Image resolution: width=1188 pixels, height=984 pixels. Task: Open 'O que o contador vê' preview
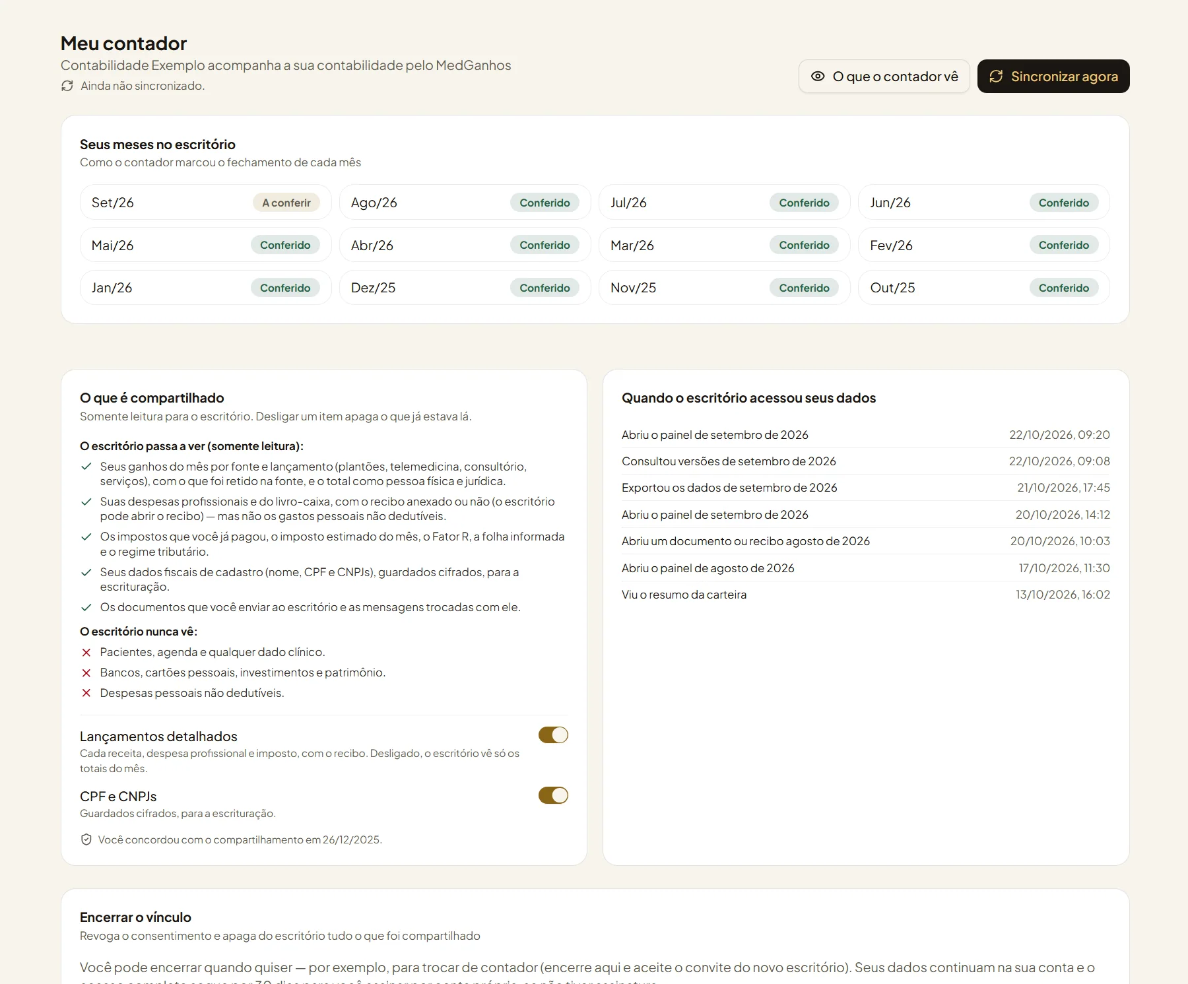point(884,77)
